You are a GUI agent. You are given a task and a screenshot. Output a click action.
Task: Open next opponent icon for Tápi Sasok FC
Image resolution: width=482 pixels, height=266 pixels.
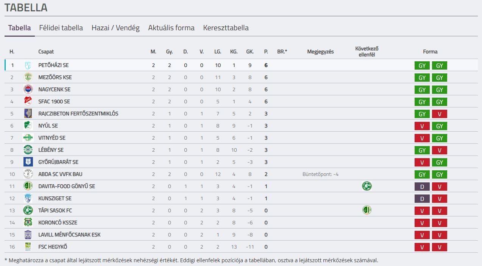pos(367,210)
